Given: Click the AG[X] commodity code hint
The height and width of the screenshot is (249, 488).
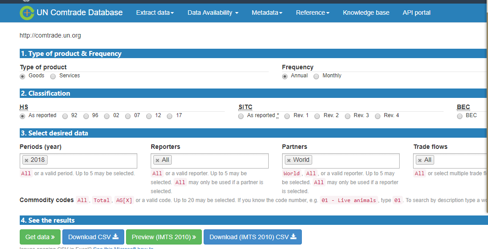Looking at the screenshot, I should pos(124,200).
